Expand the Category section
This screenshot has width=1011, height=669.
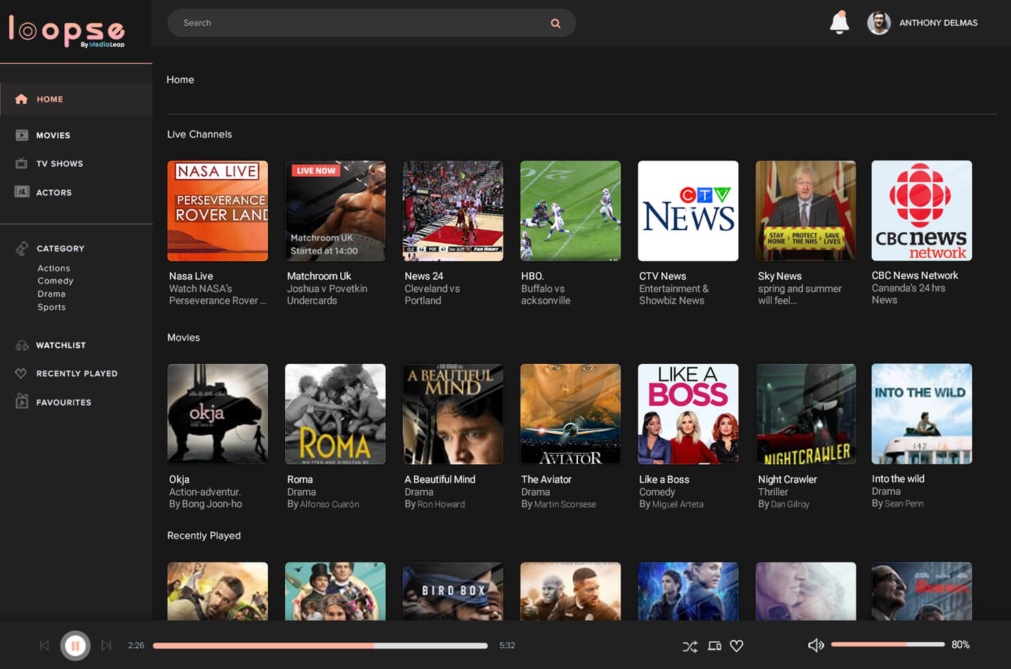point(60,248)
